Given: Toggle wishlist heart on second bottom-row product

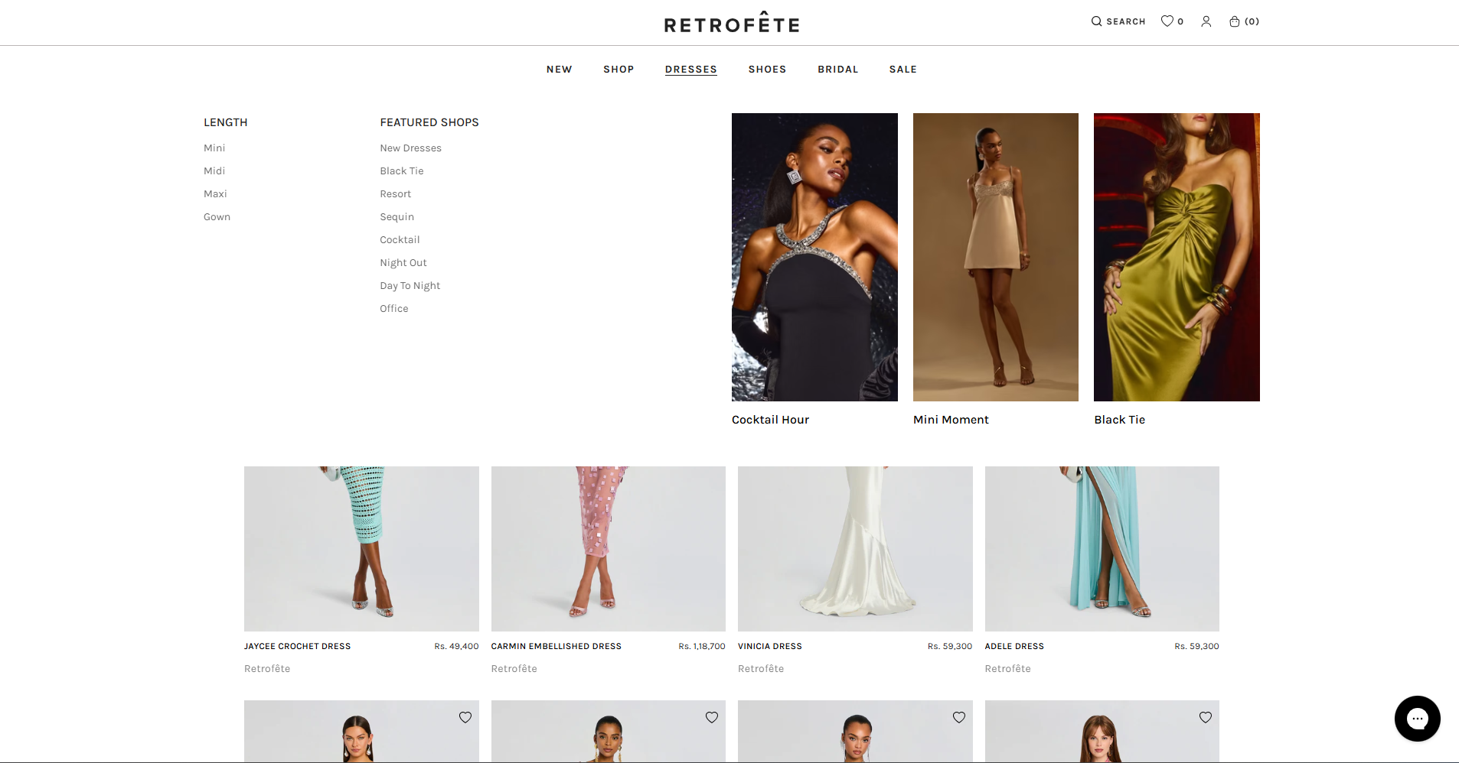Looking at the screenshot, I should [x=712, y=717].
